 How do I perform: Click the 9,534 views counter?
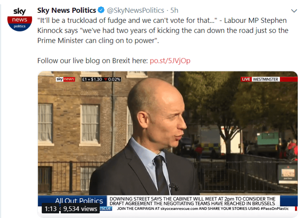pyautogui.click(x=80, y=209)
